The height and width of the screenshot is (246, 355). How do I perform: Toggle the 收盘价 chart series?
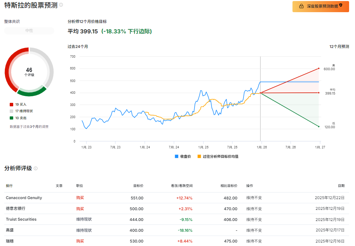(183, 156)
